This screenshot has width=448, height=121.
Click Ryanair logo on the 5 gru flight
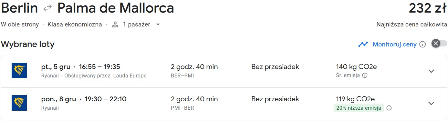(x=19, y=71)
